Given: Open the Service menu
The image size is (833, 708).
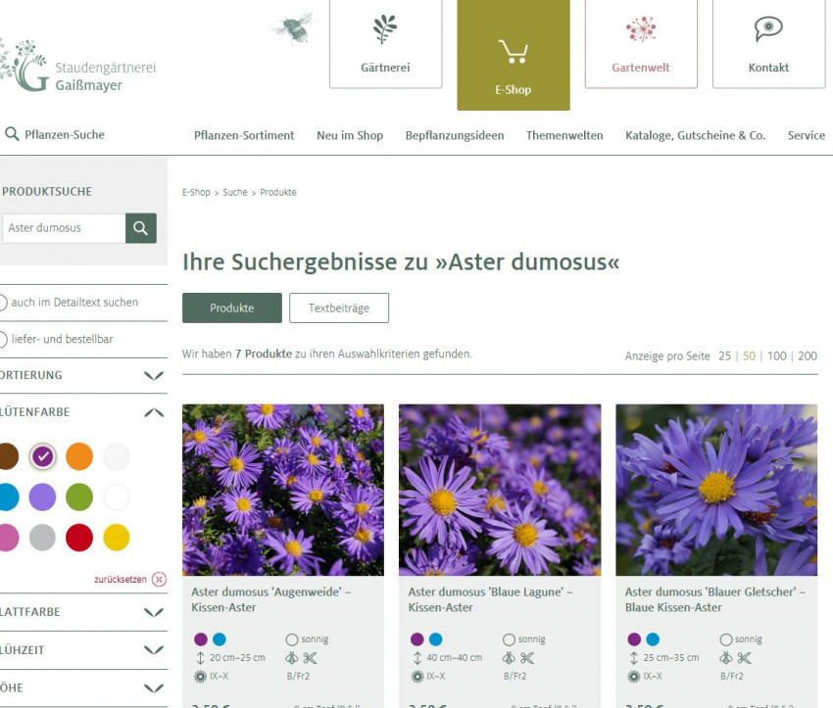Looking at the screenshot, I should click(x=807, y=135).
